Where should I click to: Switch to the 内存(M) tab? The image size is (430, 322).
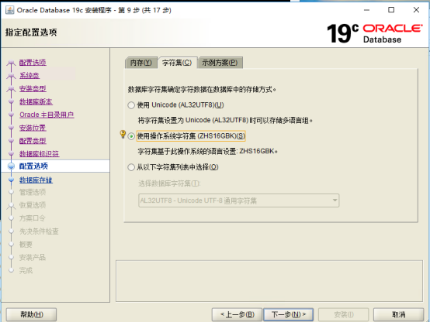(141, 63)
